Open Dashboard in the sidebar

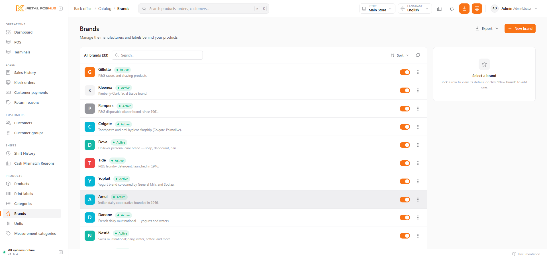pyautogui.click(x=32, y=32)
